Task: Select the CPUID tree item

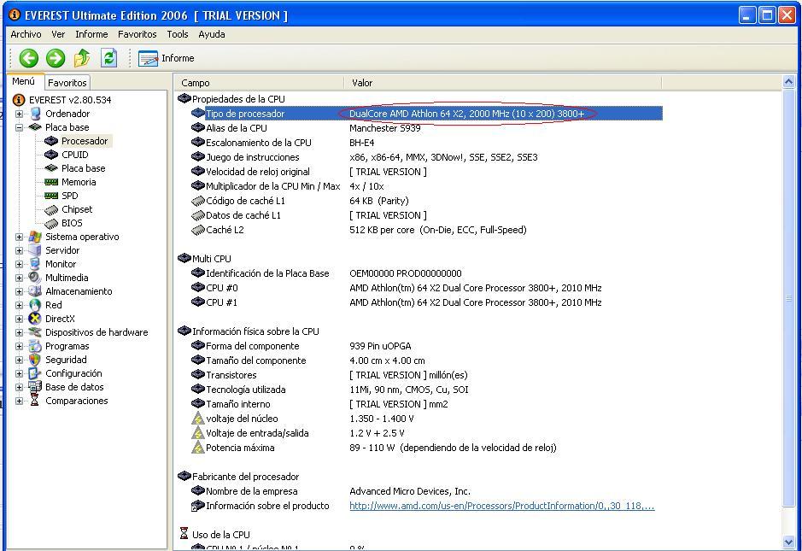Action: point(74,155)
